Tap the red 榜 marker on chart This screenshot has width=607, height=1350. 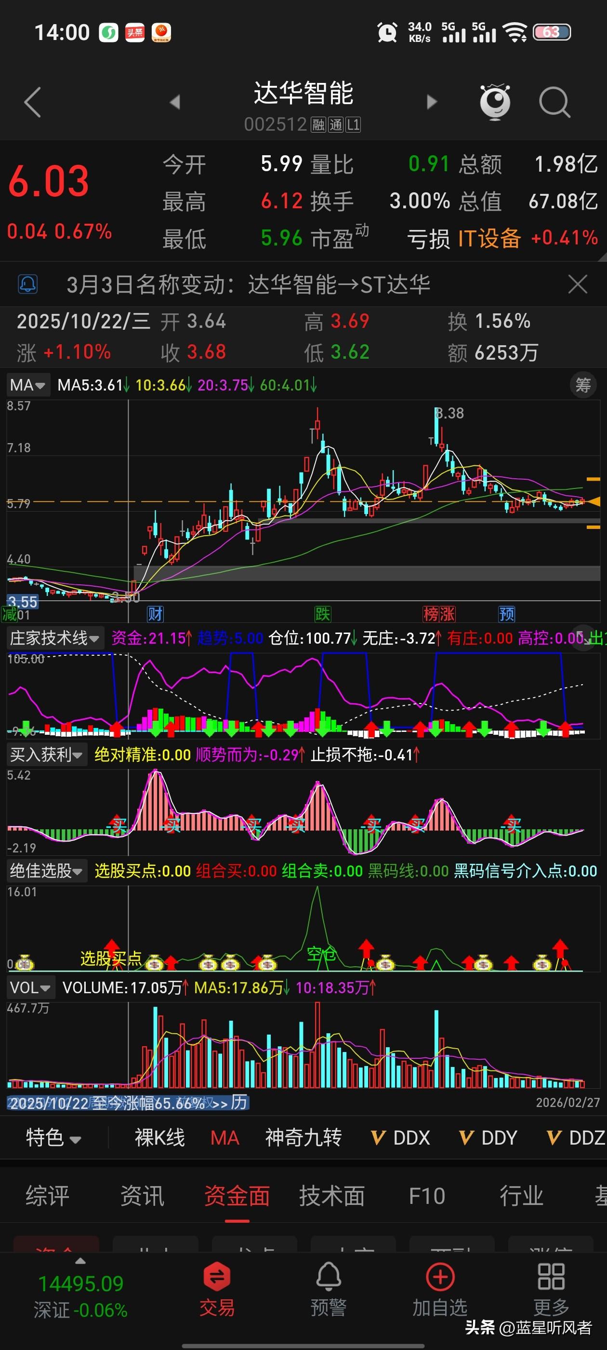click(431, 614)
